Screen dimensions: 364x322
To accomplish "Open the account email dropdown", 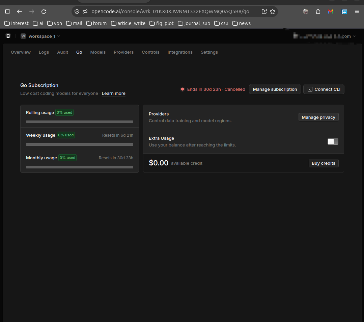I will click(325, 36).
